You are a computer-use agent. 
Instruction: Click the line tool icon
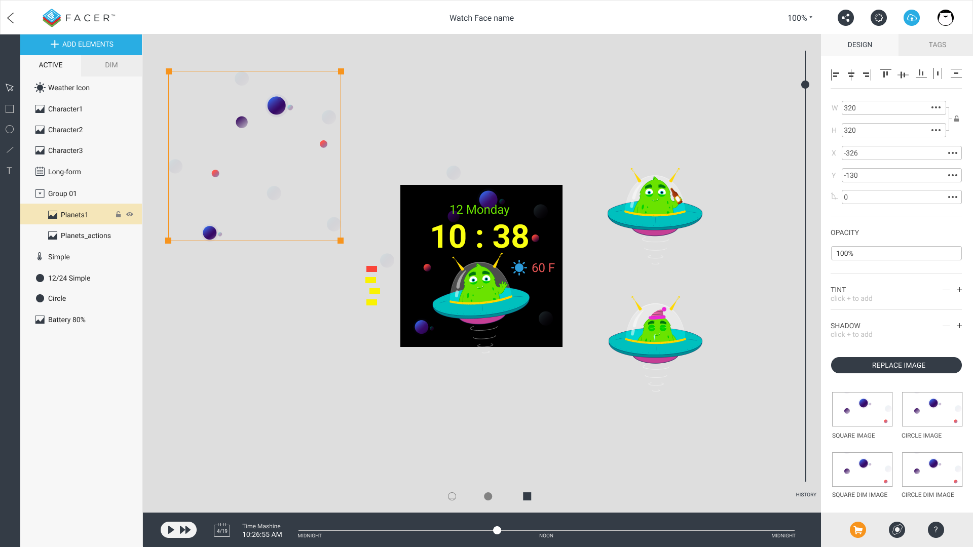pos(9,149)
